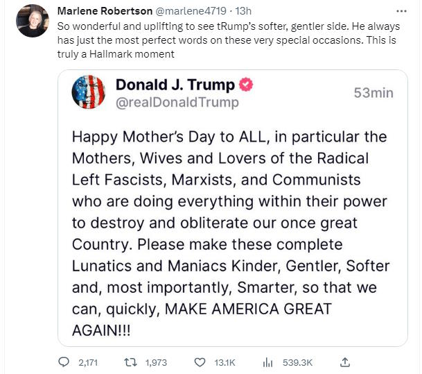Viewport: 422px width, 374px height.
Task: Click the red verified badge beside Trump
Action: click(246, 85)
